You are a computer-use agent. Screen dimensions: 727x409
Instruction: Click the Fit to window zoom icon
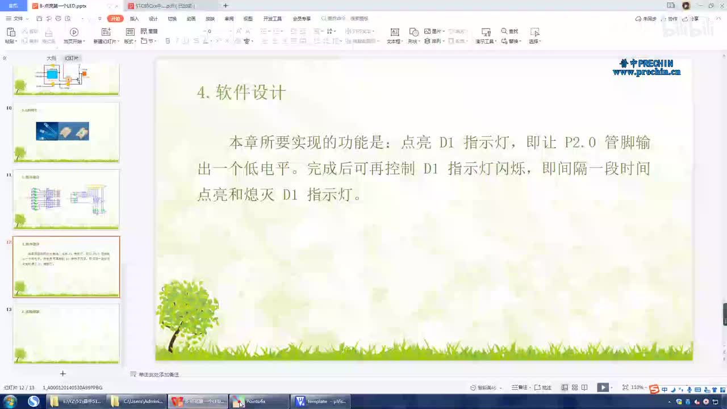click(x=625, y=387)
